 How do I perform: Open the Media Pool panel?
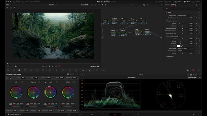point(35,2)
